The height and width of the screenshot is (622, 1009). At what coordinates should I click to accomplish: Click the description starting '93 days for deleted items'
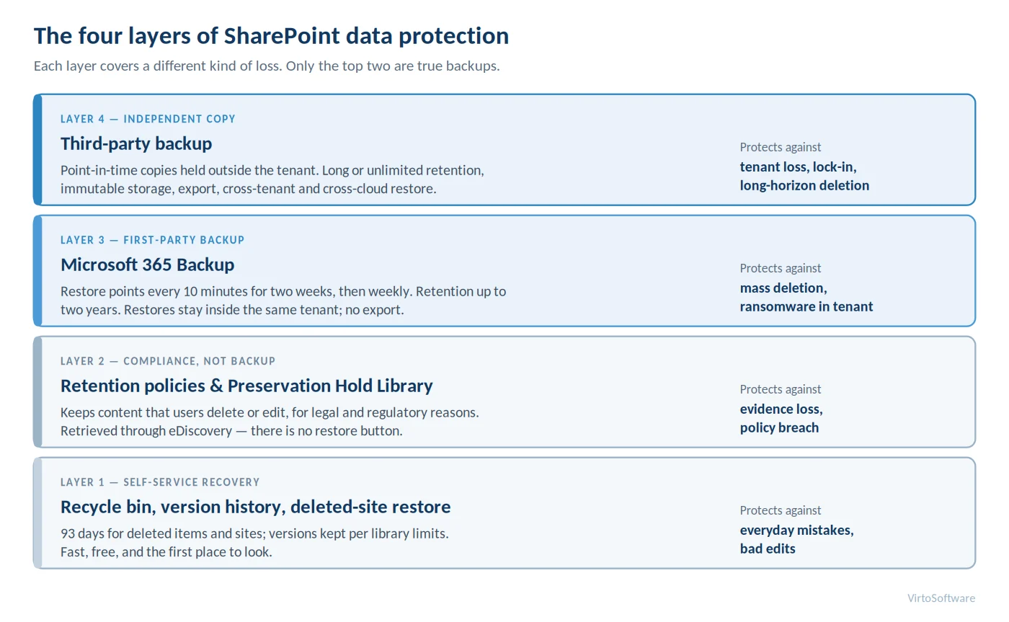254,543
